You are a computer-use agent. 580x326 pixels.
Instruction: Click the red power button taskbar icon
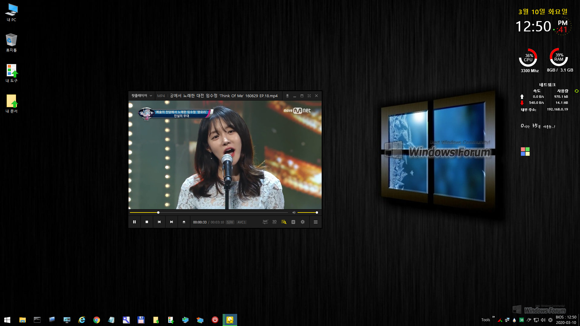(x=215, y=320)
